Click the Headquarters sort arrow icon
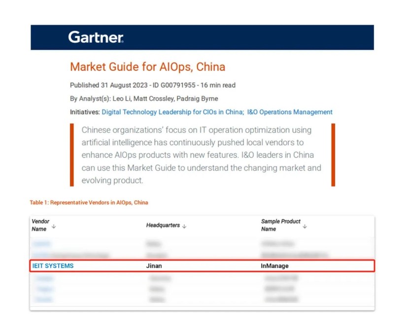This screenshot has height=328, width=405. [x=184, y=226]
